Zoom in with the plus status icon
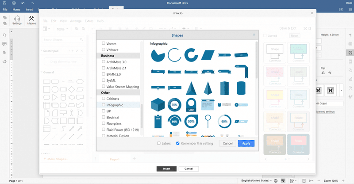This screenshot has width=354, height=184. click(343, 180)
